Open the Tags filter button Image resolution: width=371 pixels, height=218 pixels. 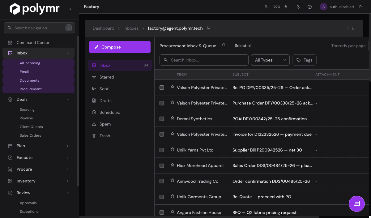(x=304, y=60)
